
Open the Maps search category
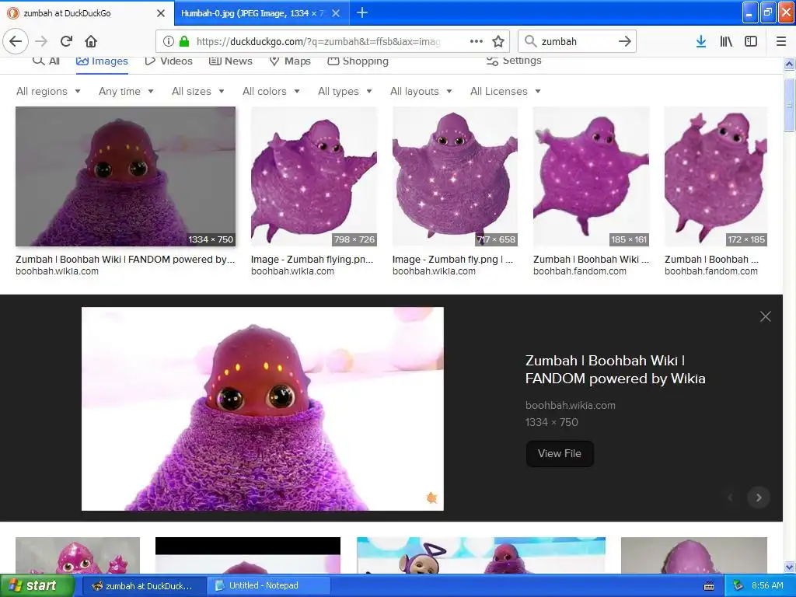point(290,61)
